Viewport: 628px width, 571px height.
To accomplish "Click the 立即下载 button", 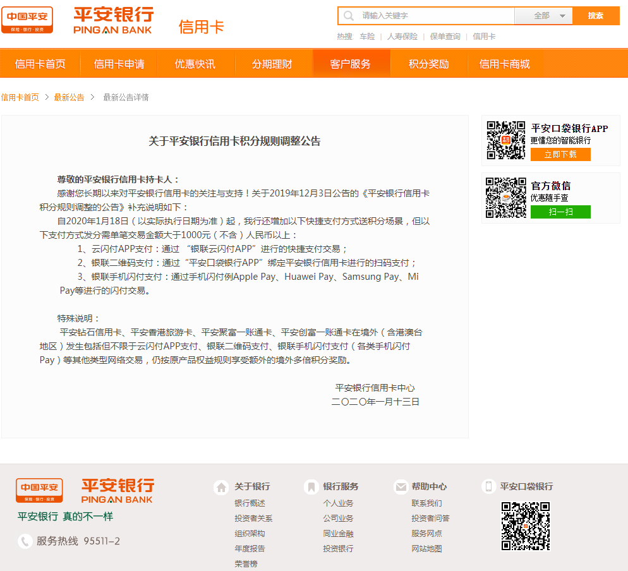I will tap(560, 155).
